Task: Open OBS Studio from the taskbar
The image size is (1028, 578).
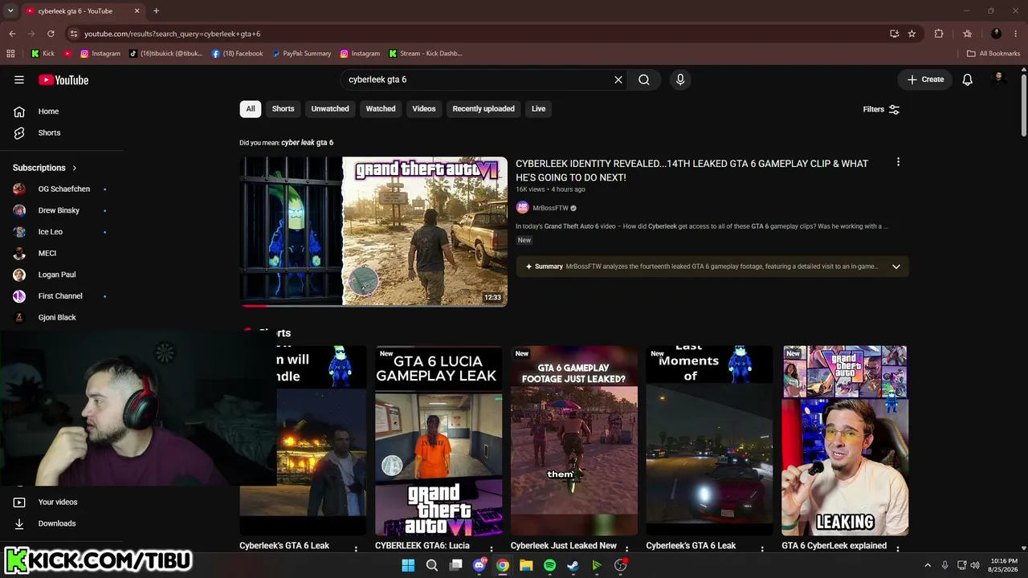Action: point(620,565)
